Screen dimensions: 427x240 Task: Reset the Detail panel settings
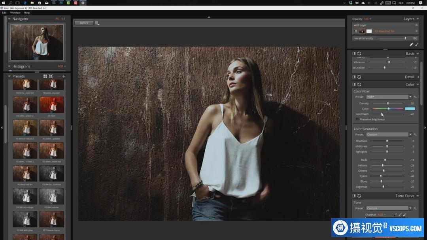(359, 77)
